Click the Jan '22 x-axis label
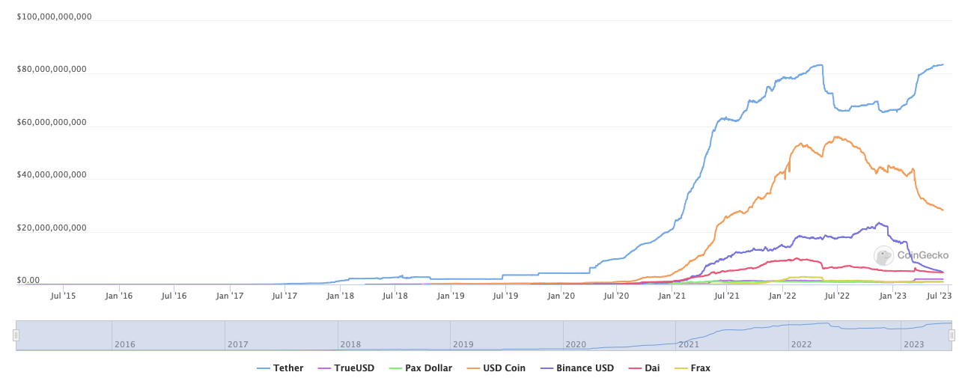The image size is (962, 378). click(x=783, y=296)
